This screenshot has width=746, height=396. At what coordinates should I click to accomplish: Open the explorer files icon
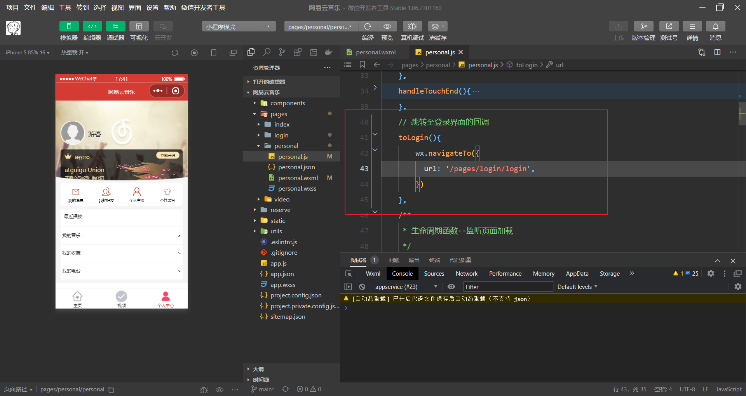click(x=251, y=52)
